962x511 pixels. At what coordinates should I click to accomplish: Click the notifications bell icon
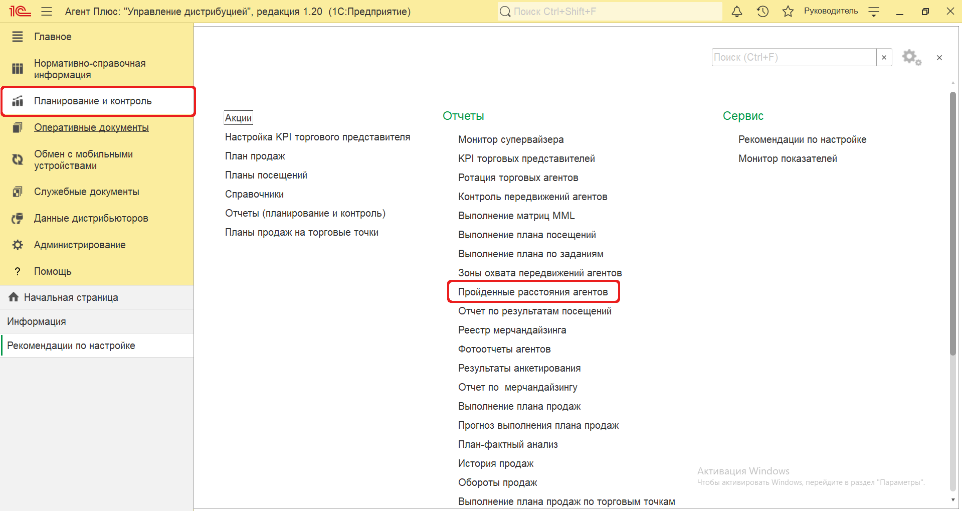pos(736,12)
